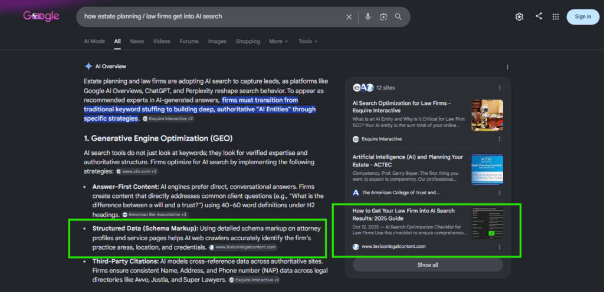604x292 pixels.
Task: Open search by image camera icon
Action: tap(383, 17)
